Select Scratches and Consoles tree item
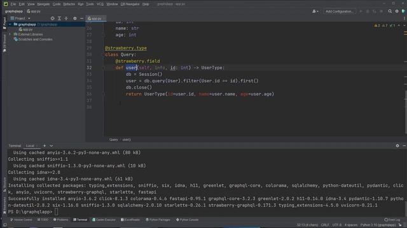The height and width of the screenshot is (228, 407). (x=33, y=39)
